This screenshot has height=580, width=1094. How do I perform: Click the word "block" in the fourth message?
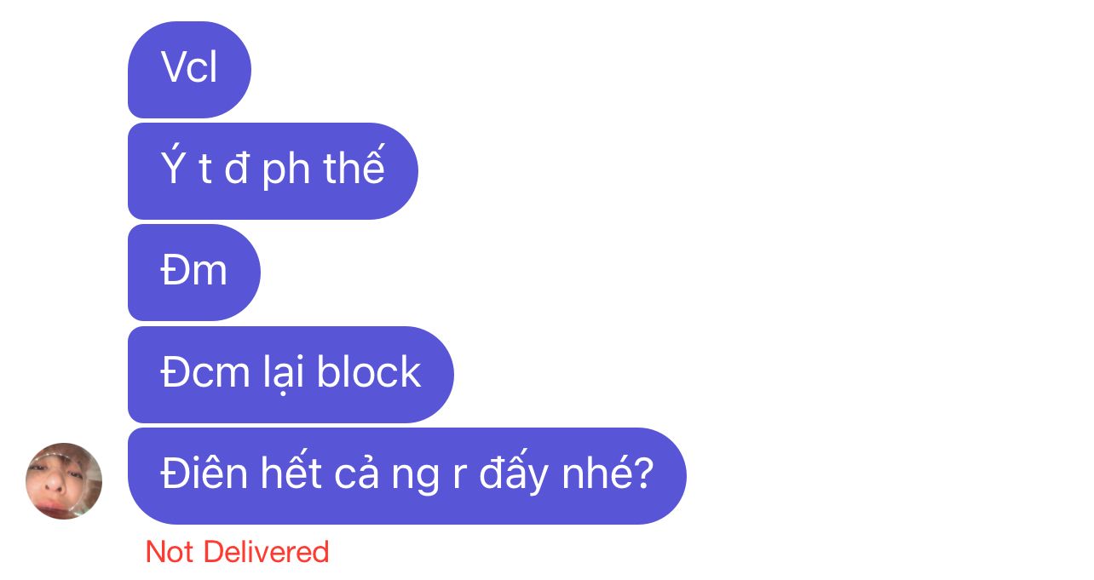[368, 372]
